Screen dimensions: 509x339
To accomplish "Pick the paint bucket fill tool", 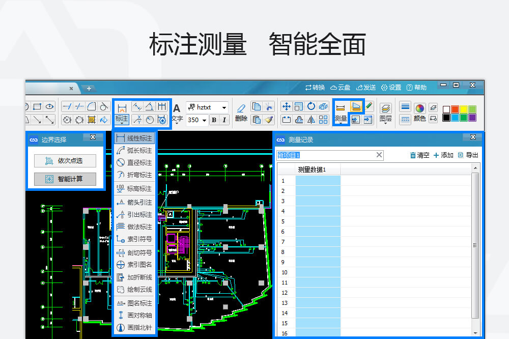I will click(103, 120).
